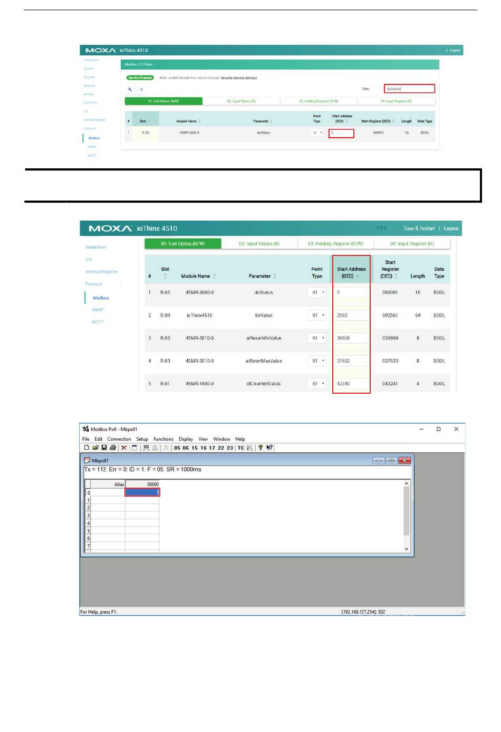Open Dashboard in the ioThinx sidebar
The height and width of the screenshot is (732, 501).
[91, 60]
